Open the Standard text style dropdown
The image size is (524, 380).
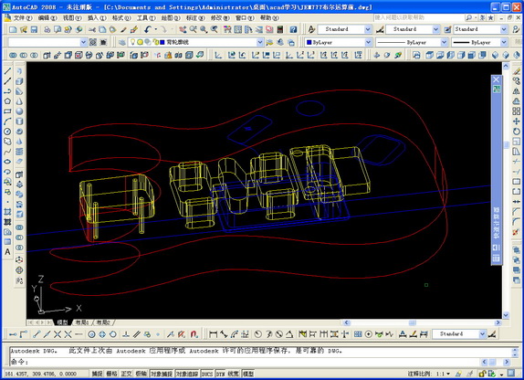(x=344, y=29)
